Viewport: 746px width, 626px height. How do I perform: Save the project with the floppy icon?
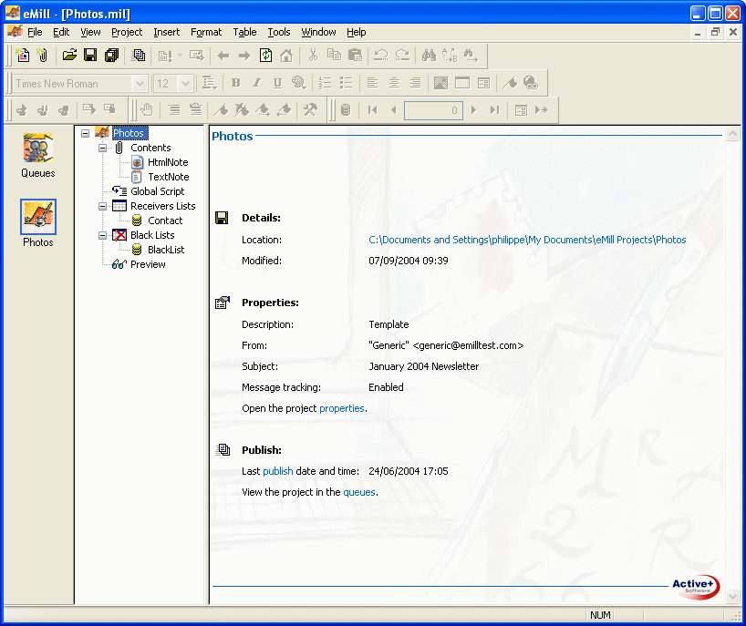point(90,56)
